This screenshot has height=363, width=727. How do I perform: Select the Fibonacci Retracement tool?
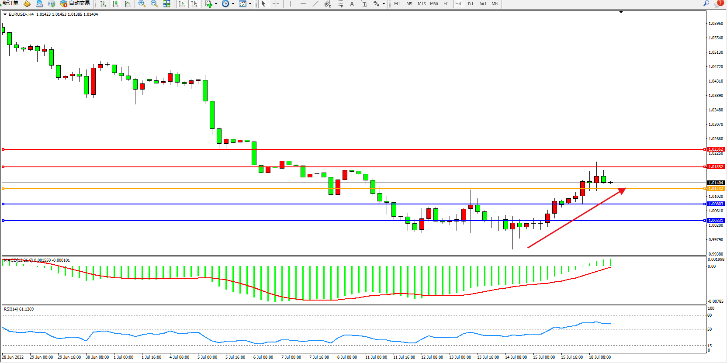coord(340,3)
